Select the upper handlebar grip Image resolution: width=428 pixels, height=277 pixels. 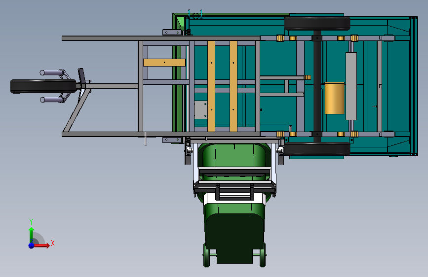click(52, 72)
